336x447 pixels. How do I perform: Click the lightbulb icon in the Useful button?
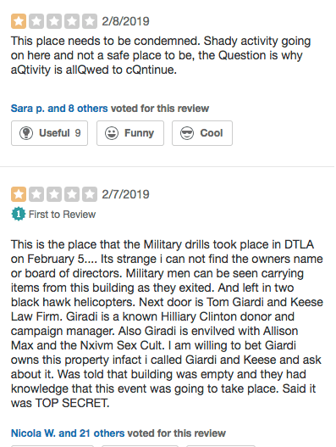click(26, 133)
